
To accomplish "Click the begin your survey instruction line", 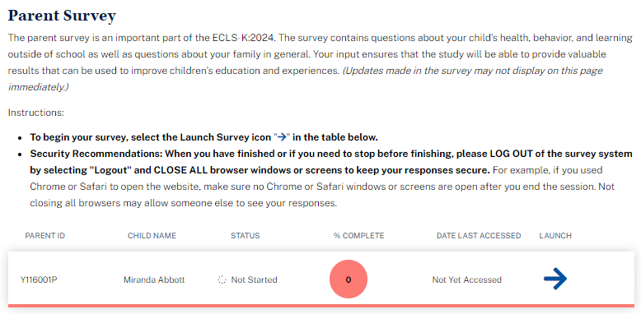I will coord(204,137).
